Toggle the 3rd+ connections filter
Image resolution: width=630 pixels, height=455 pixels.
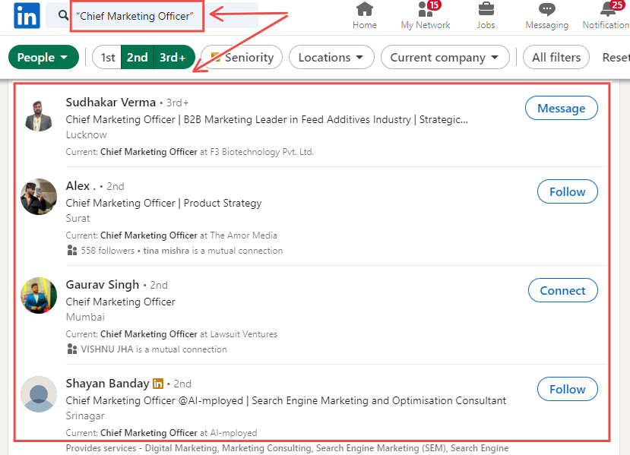click(173, 58)
